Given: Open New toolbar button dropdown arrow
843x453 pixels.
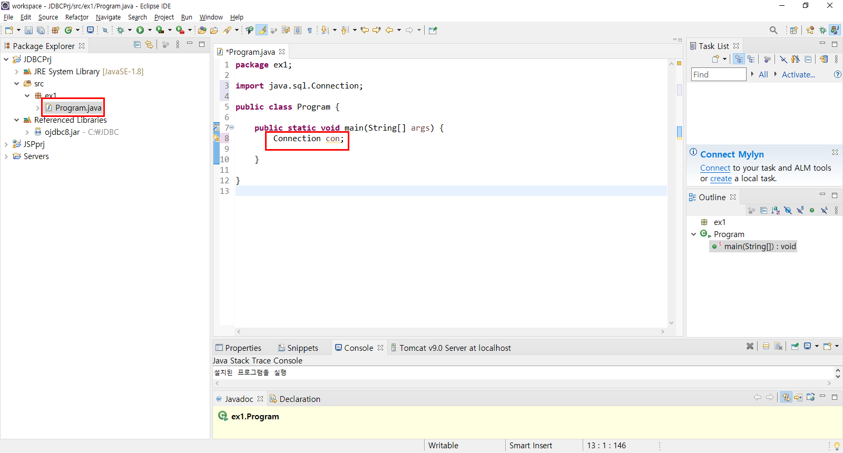Looking at the screenshot, I should point(18,30).
